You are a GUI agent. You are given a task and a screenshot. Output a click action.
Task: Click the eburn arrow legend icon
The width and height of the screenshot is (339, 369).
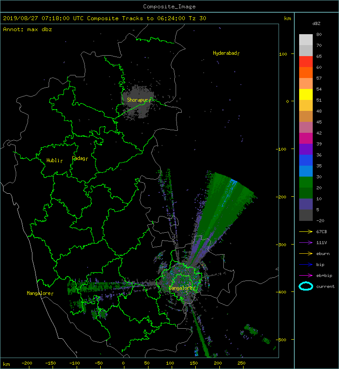306,253
